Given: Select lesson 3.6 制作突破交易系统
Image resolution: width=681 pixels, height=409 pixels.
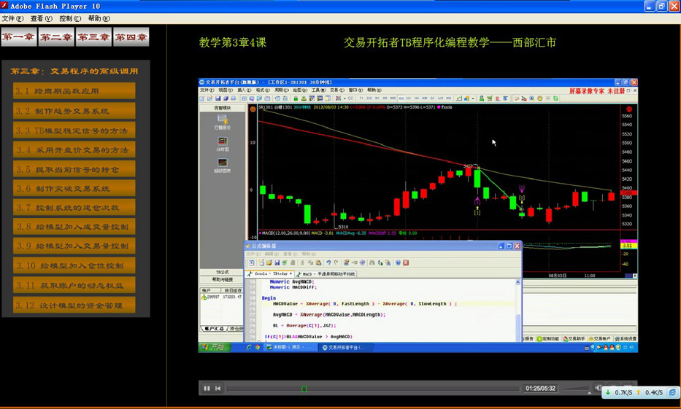Looking at the screenshot, I should pyautogui.click(x=74, y=189).
